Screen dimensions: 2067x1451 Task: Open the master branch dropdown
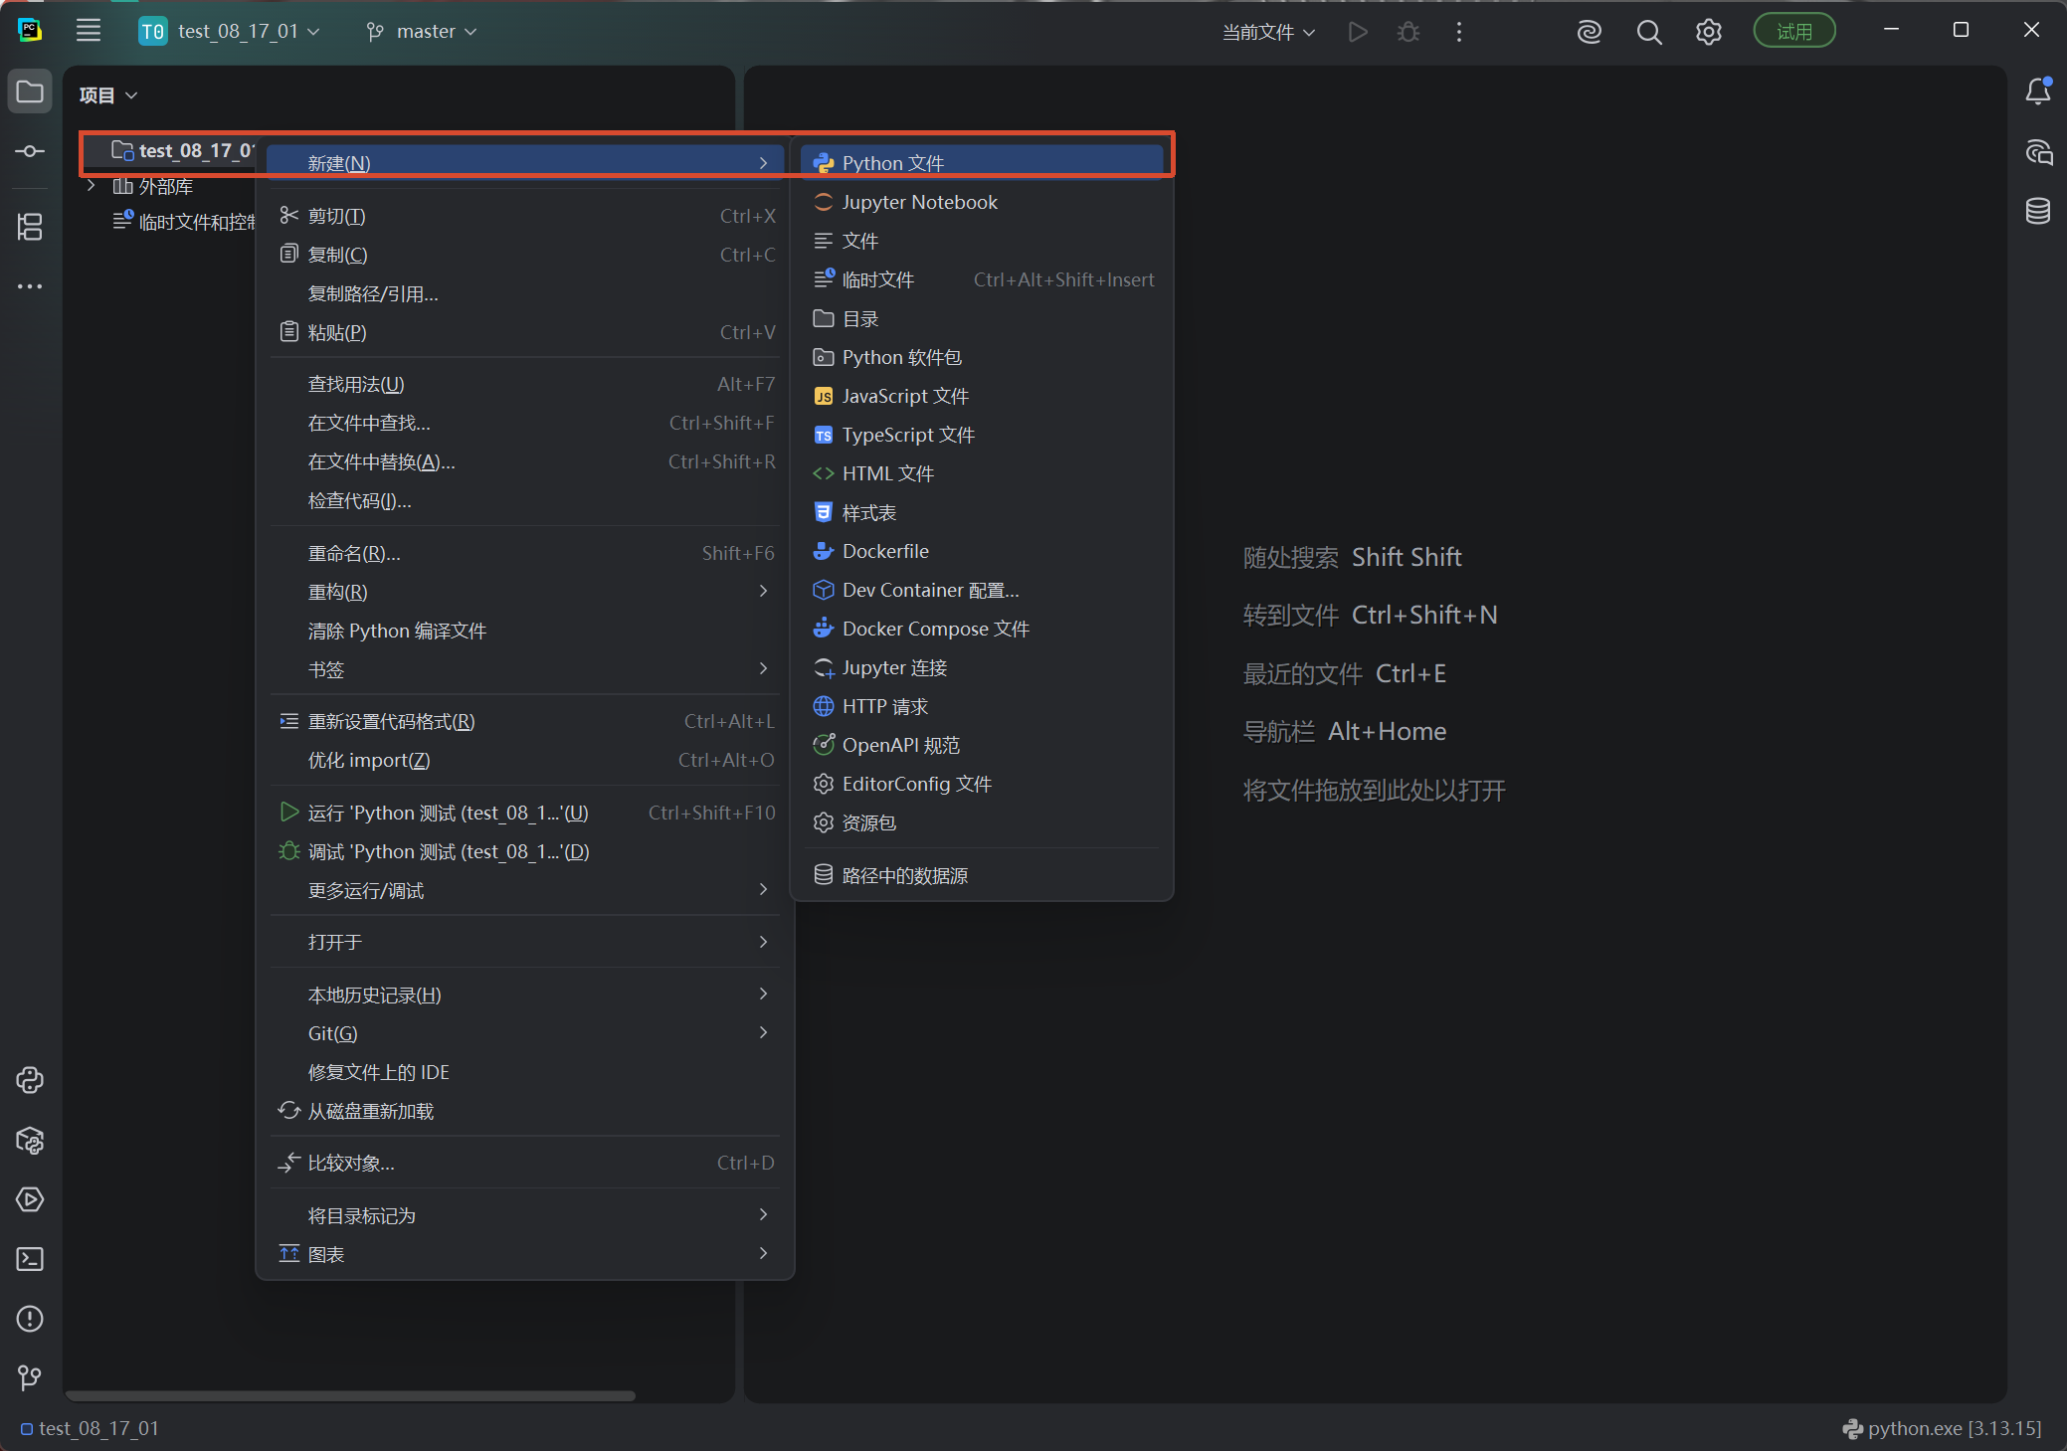click(x=422, y=31)
